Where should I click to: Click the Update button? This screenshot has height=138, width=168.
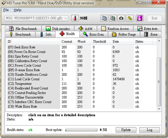[x=126, y=130]
